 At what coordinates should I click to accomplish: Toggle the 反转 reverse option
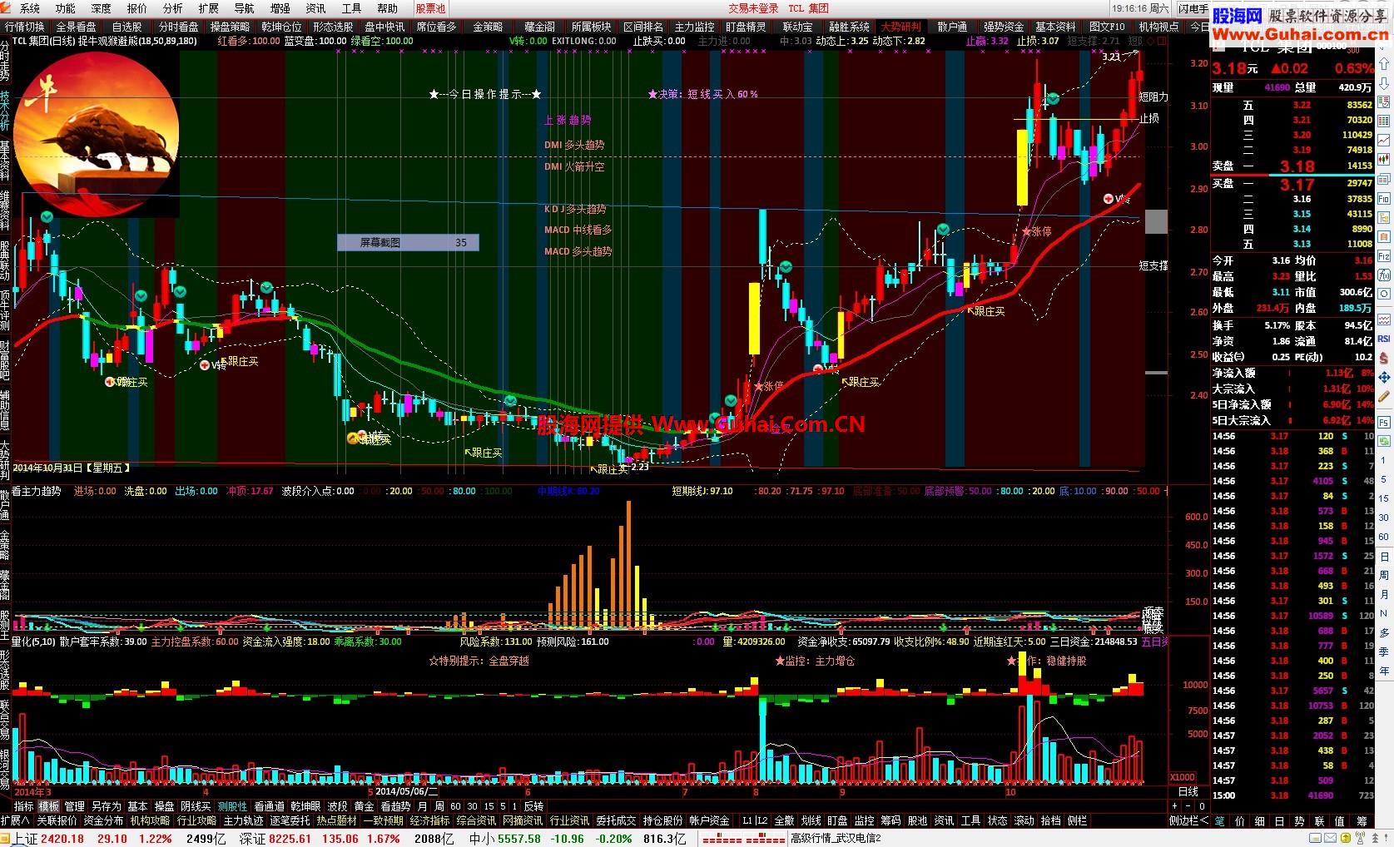click(x=533, y=806)
